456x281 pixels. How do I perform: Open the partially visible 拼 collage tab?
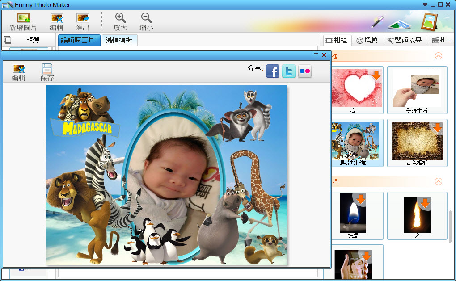point(442,40)
